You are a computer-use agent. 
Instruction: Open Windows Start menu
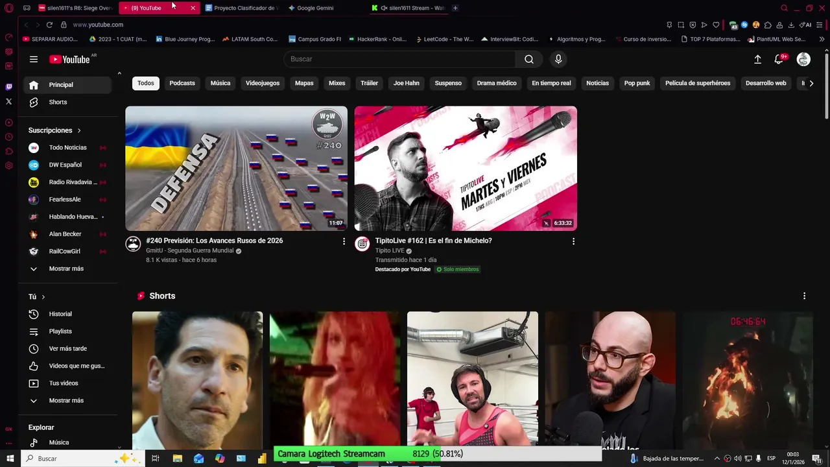tap(10, 459)
